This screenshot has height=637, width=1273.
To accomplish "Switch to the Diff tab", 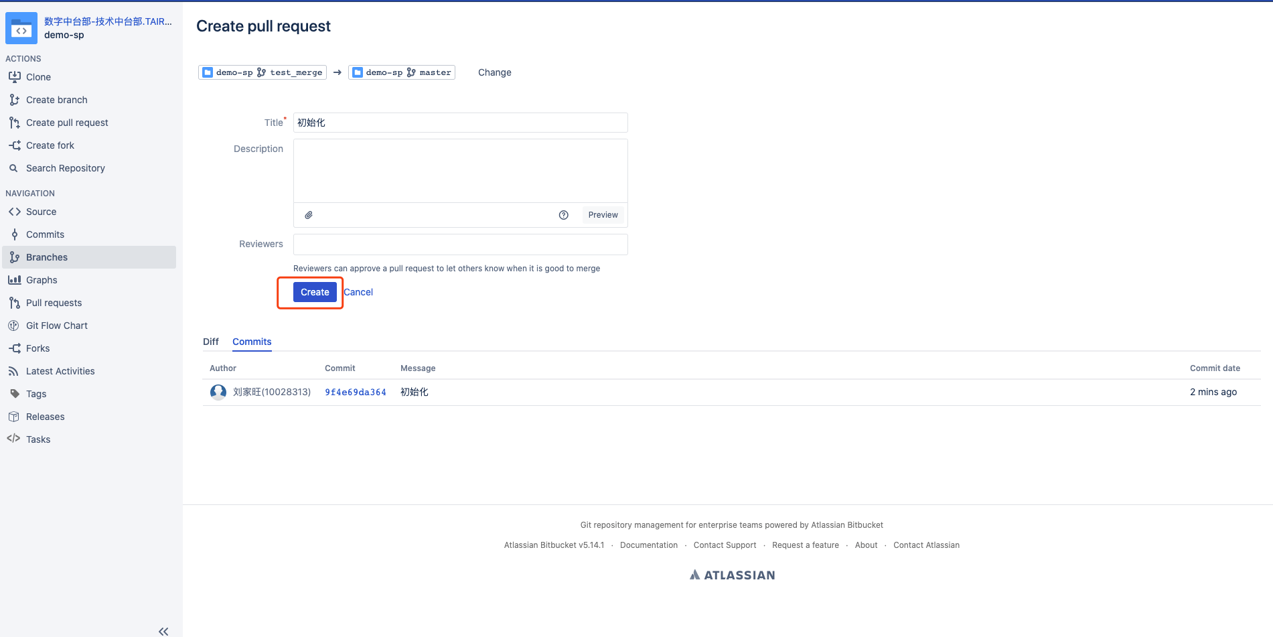I will click(210, 342).
